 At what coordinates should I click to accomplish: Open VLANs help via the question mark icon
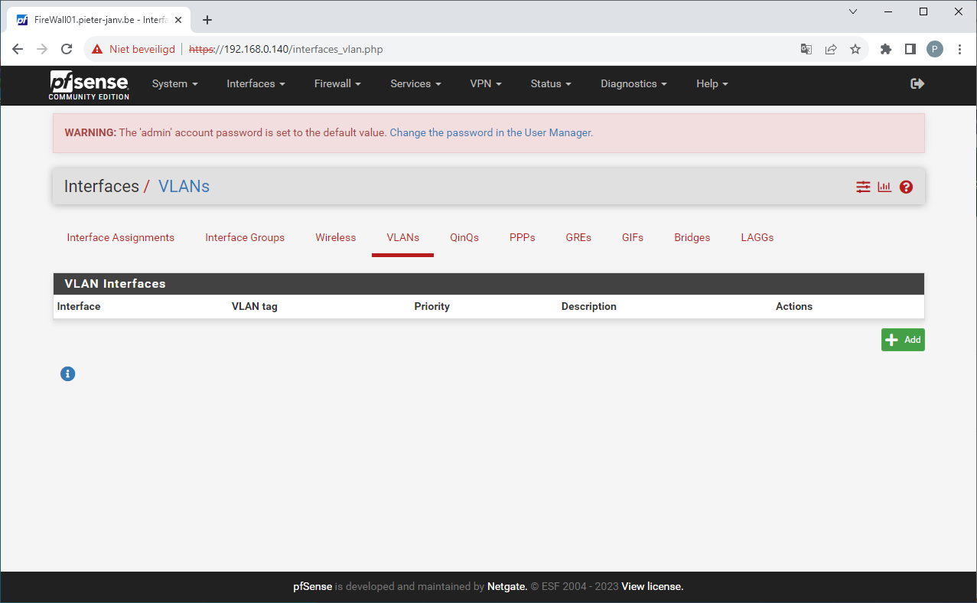[906, 186]
